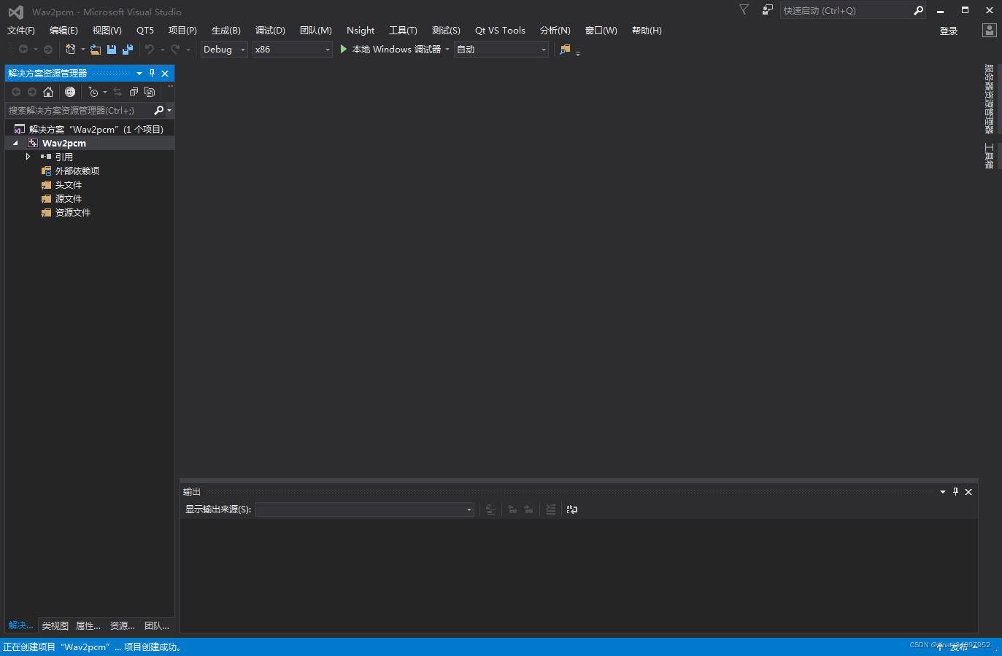Open New Project dropdown arrow

pos(82,50)
